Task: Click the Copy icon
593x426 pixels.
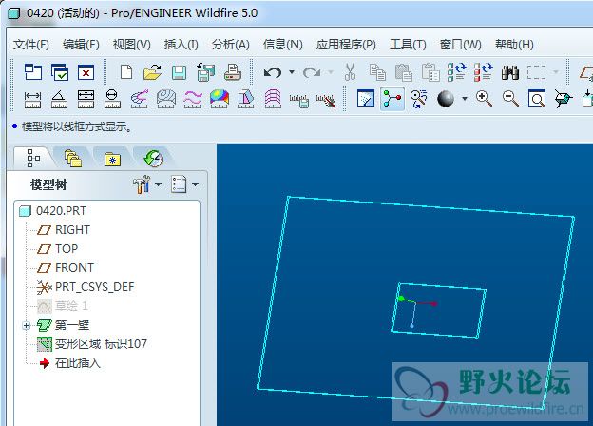Action: coord(377,72)
